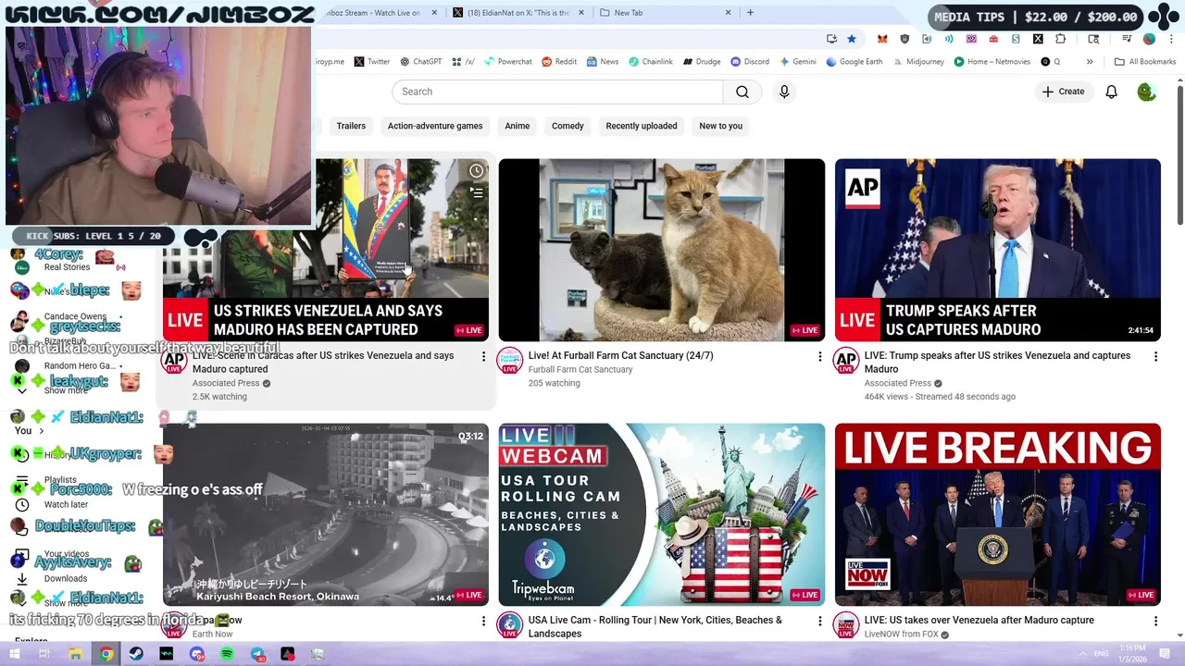Open 'LIVE: Trump speaks after US strikes' title

point(997,362)
